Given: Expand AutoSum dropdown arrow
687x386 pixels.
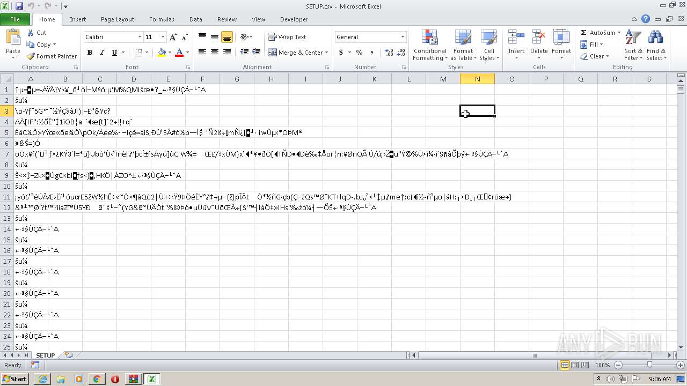Looking at the screenshot, I should tap(619, 33).
